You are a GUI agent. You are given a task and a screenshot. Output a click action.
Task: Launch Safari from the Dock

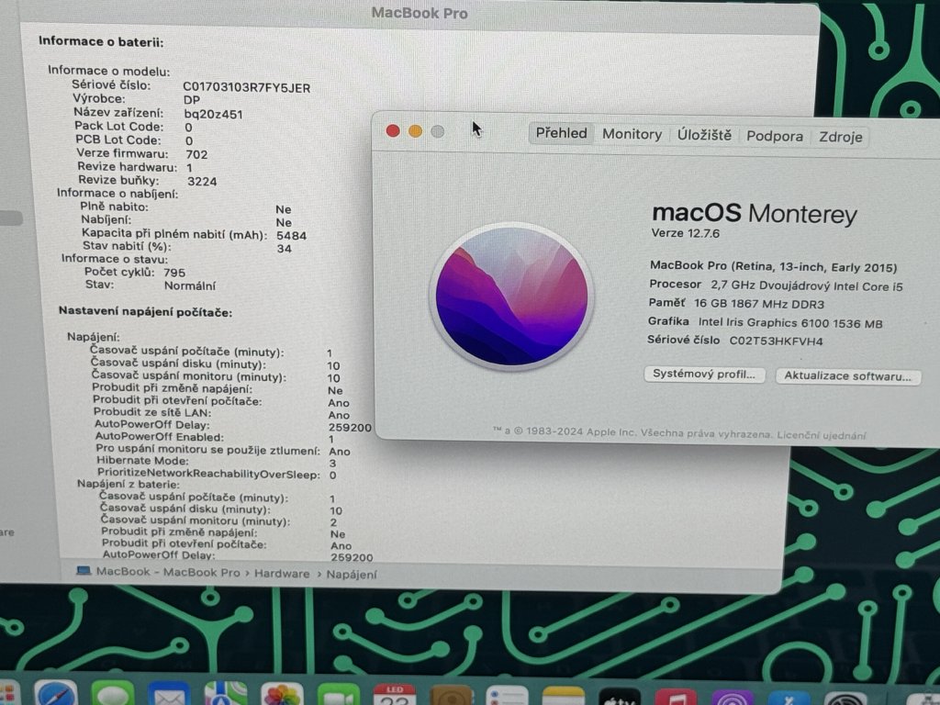coord(56,694)
